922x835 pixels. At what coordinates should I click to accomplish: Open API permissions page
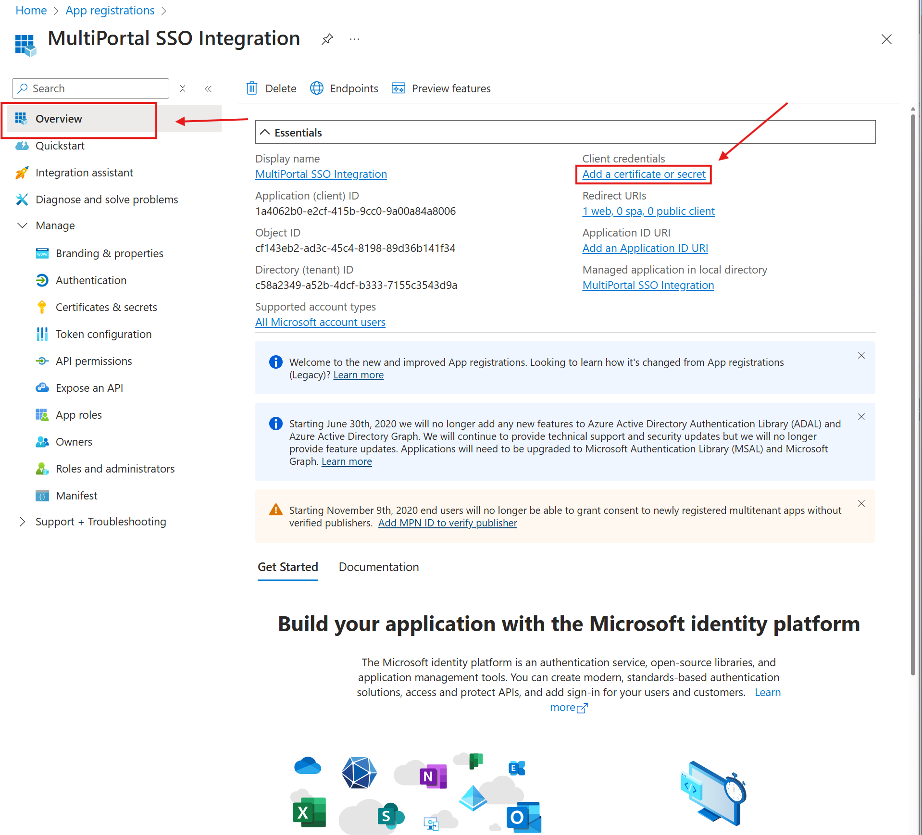94,361
